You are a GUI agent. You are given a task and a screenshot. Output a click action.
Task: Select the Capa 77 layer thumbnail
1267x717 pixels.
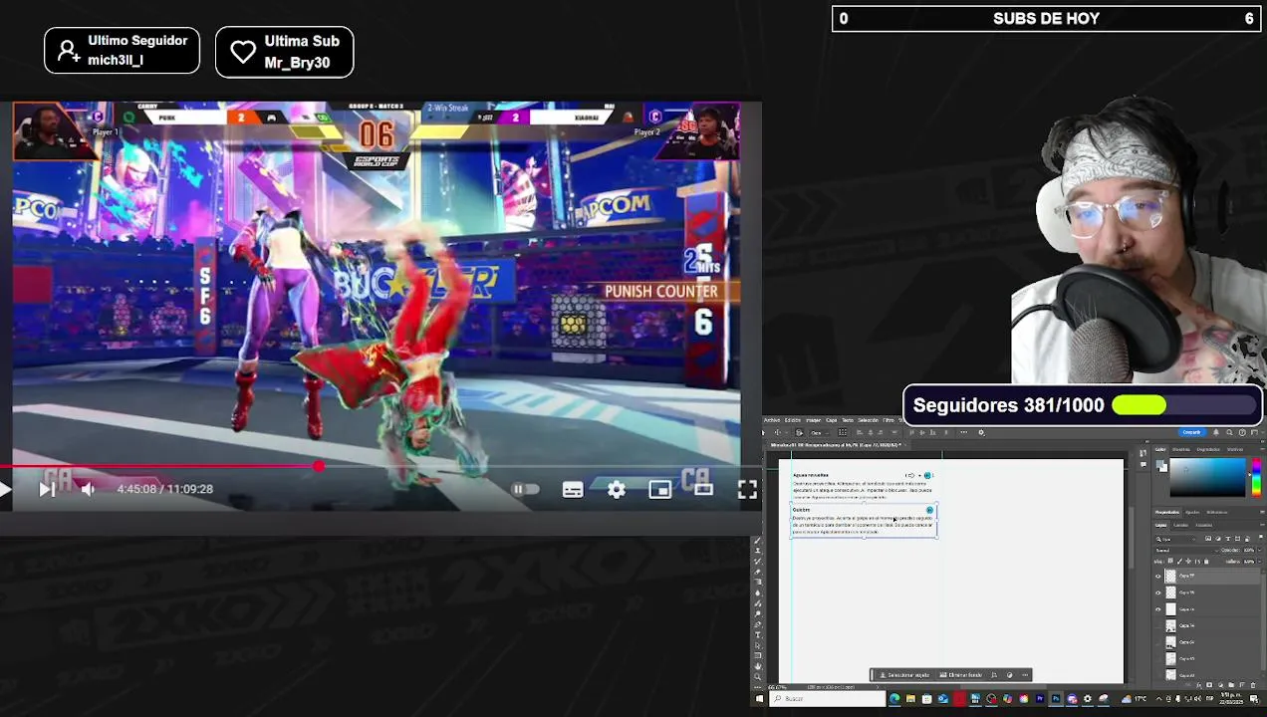click(1170, 577)
